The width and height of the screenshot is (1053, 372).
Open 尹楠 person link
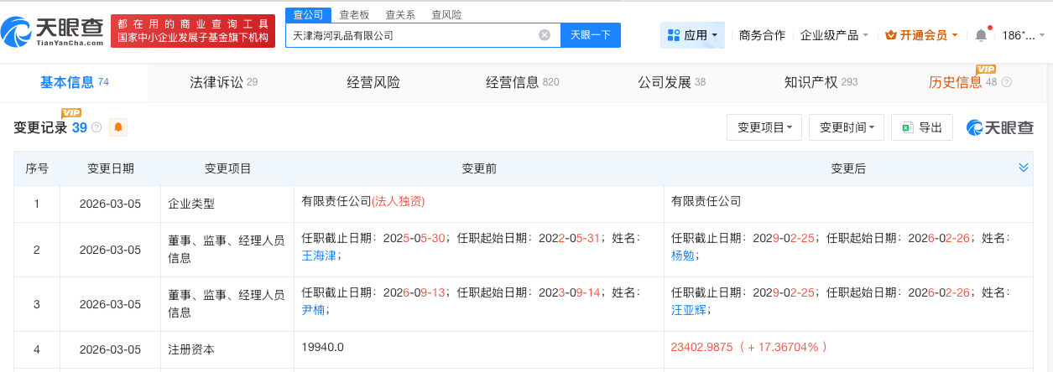point(313,310)
